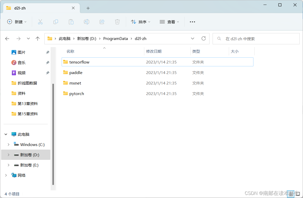303x198 pixels.
Task: Open the tensorflow folder icon
Action: (x=65, y=62)
